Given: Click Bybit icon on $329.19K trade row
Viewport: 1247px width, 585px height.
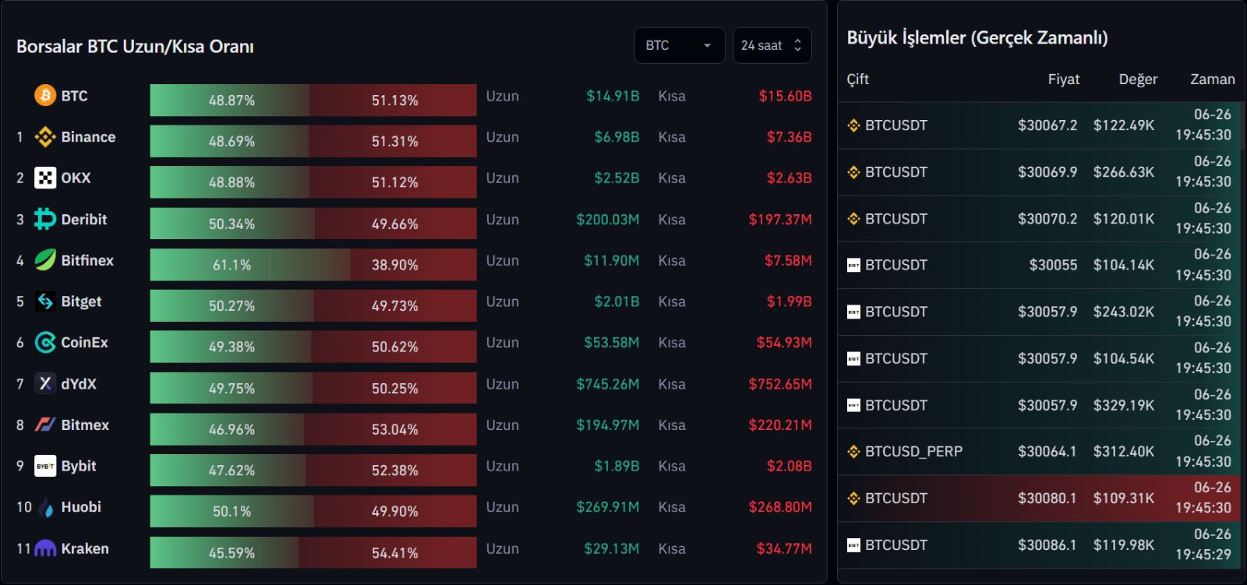Looking at the screenshot, I should 853,405.
